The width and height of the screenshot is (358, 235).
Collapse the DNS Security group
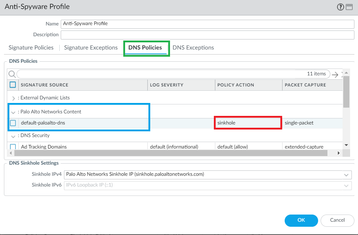coord(14,136)
